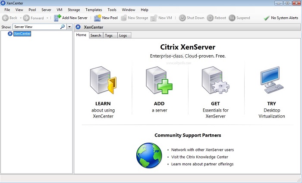Click the LEARN server with door icon
This screenshot has width=302, height=183.
[x=103, y=80]
